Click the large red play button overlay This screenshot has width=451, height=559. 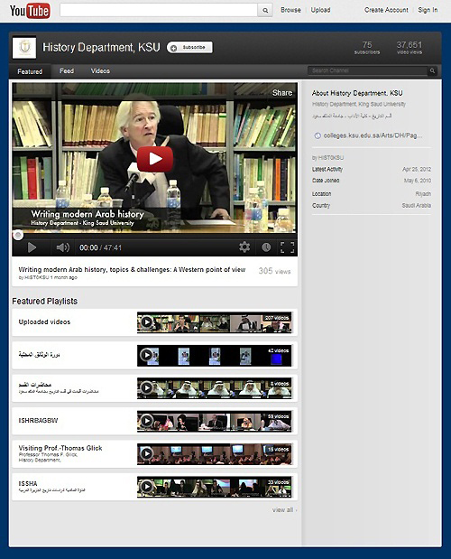coord(155,159)
